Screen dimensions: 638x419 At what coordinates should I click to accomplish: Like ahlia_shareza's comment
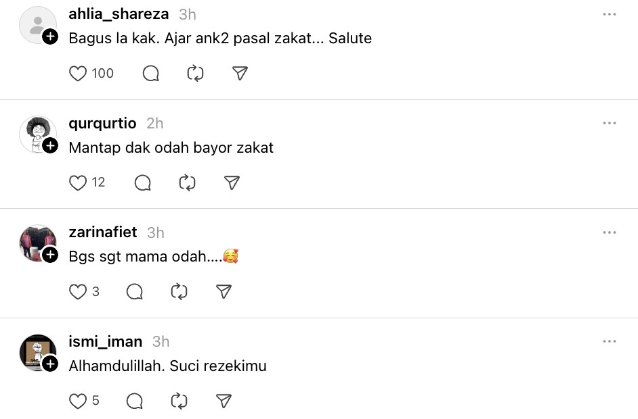coord(79,73)
